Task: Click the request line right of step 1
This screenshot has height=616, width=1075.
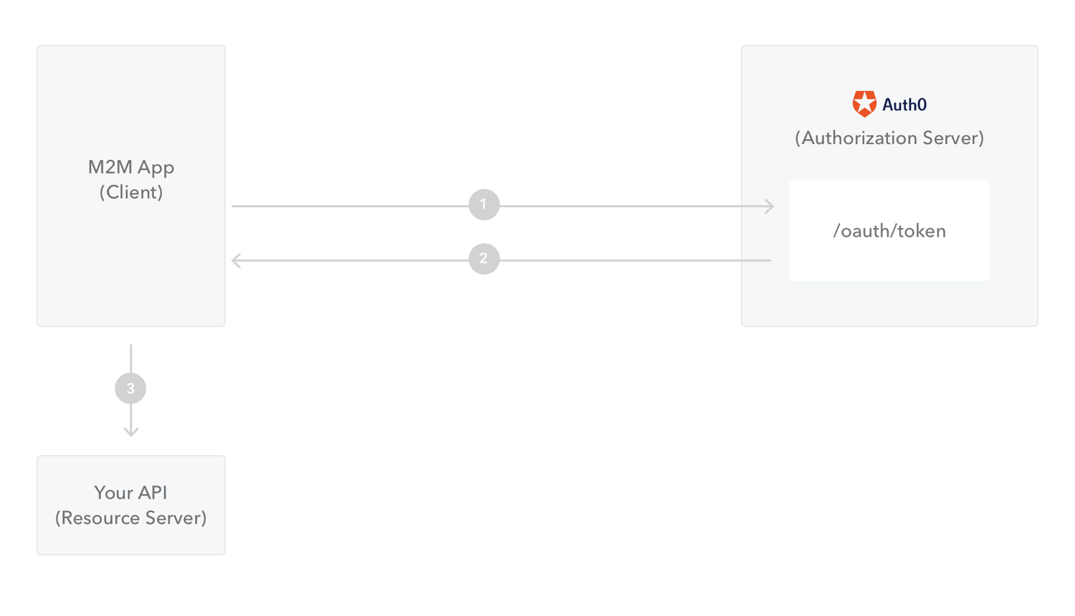Action: [634, 207]
